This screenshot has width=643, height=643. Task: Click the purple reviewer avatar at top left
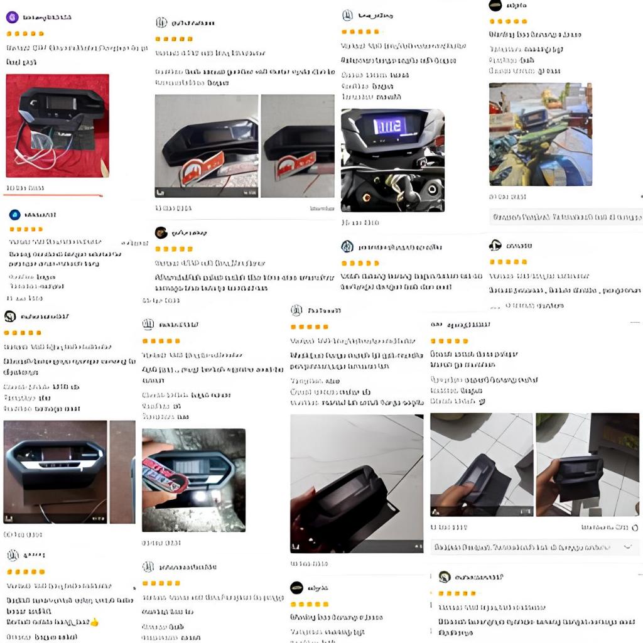point(13,17)
